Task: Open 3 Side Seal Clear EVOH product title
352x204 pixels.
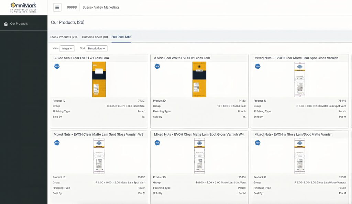Action: 81,58
